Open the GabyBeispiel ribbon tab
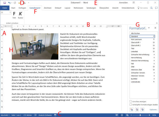Screen dimensions: 159x117 [x=35, y=8]
